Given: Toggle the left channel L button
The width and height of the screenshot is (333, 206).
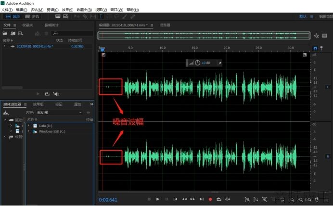Looking at the screenshot, I should pyautogui.click(x=328, y=87).
